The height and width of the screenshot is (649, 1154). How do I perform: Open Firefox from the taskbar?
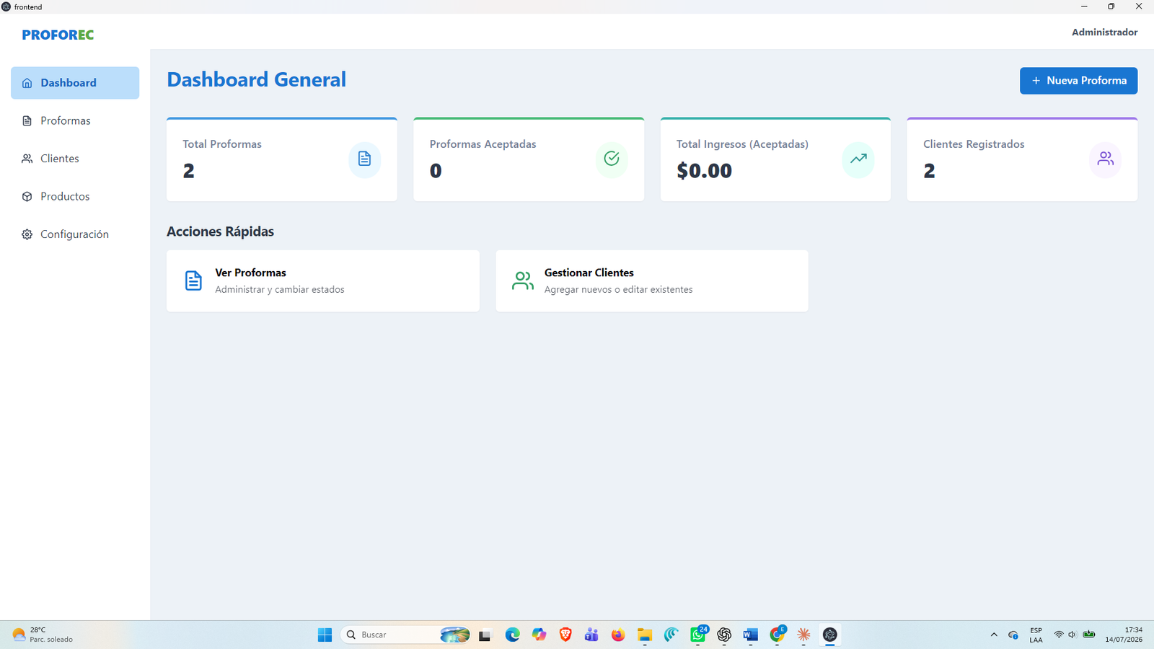point(618,635)
